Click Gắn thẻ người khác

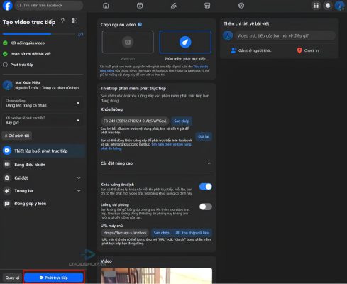pos(251,50)
